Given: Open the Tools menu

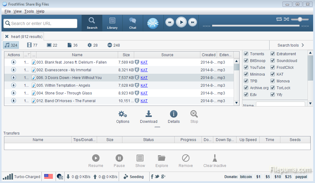Looking at the screenshot, I should click(x=29, y=11).
